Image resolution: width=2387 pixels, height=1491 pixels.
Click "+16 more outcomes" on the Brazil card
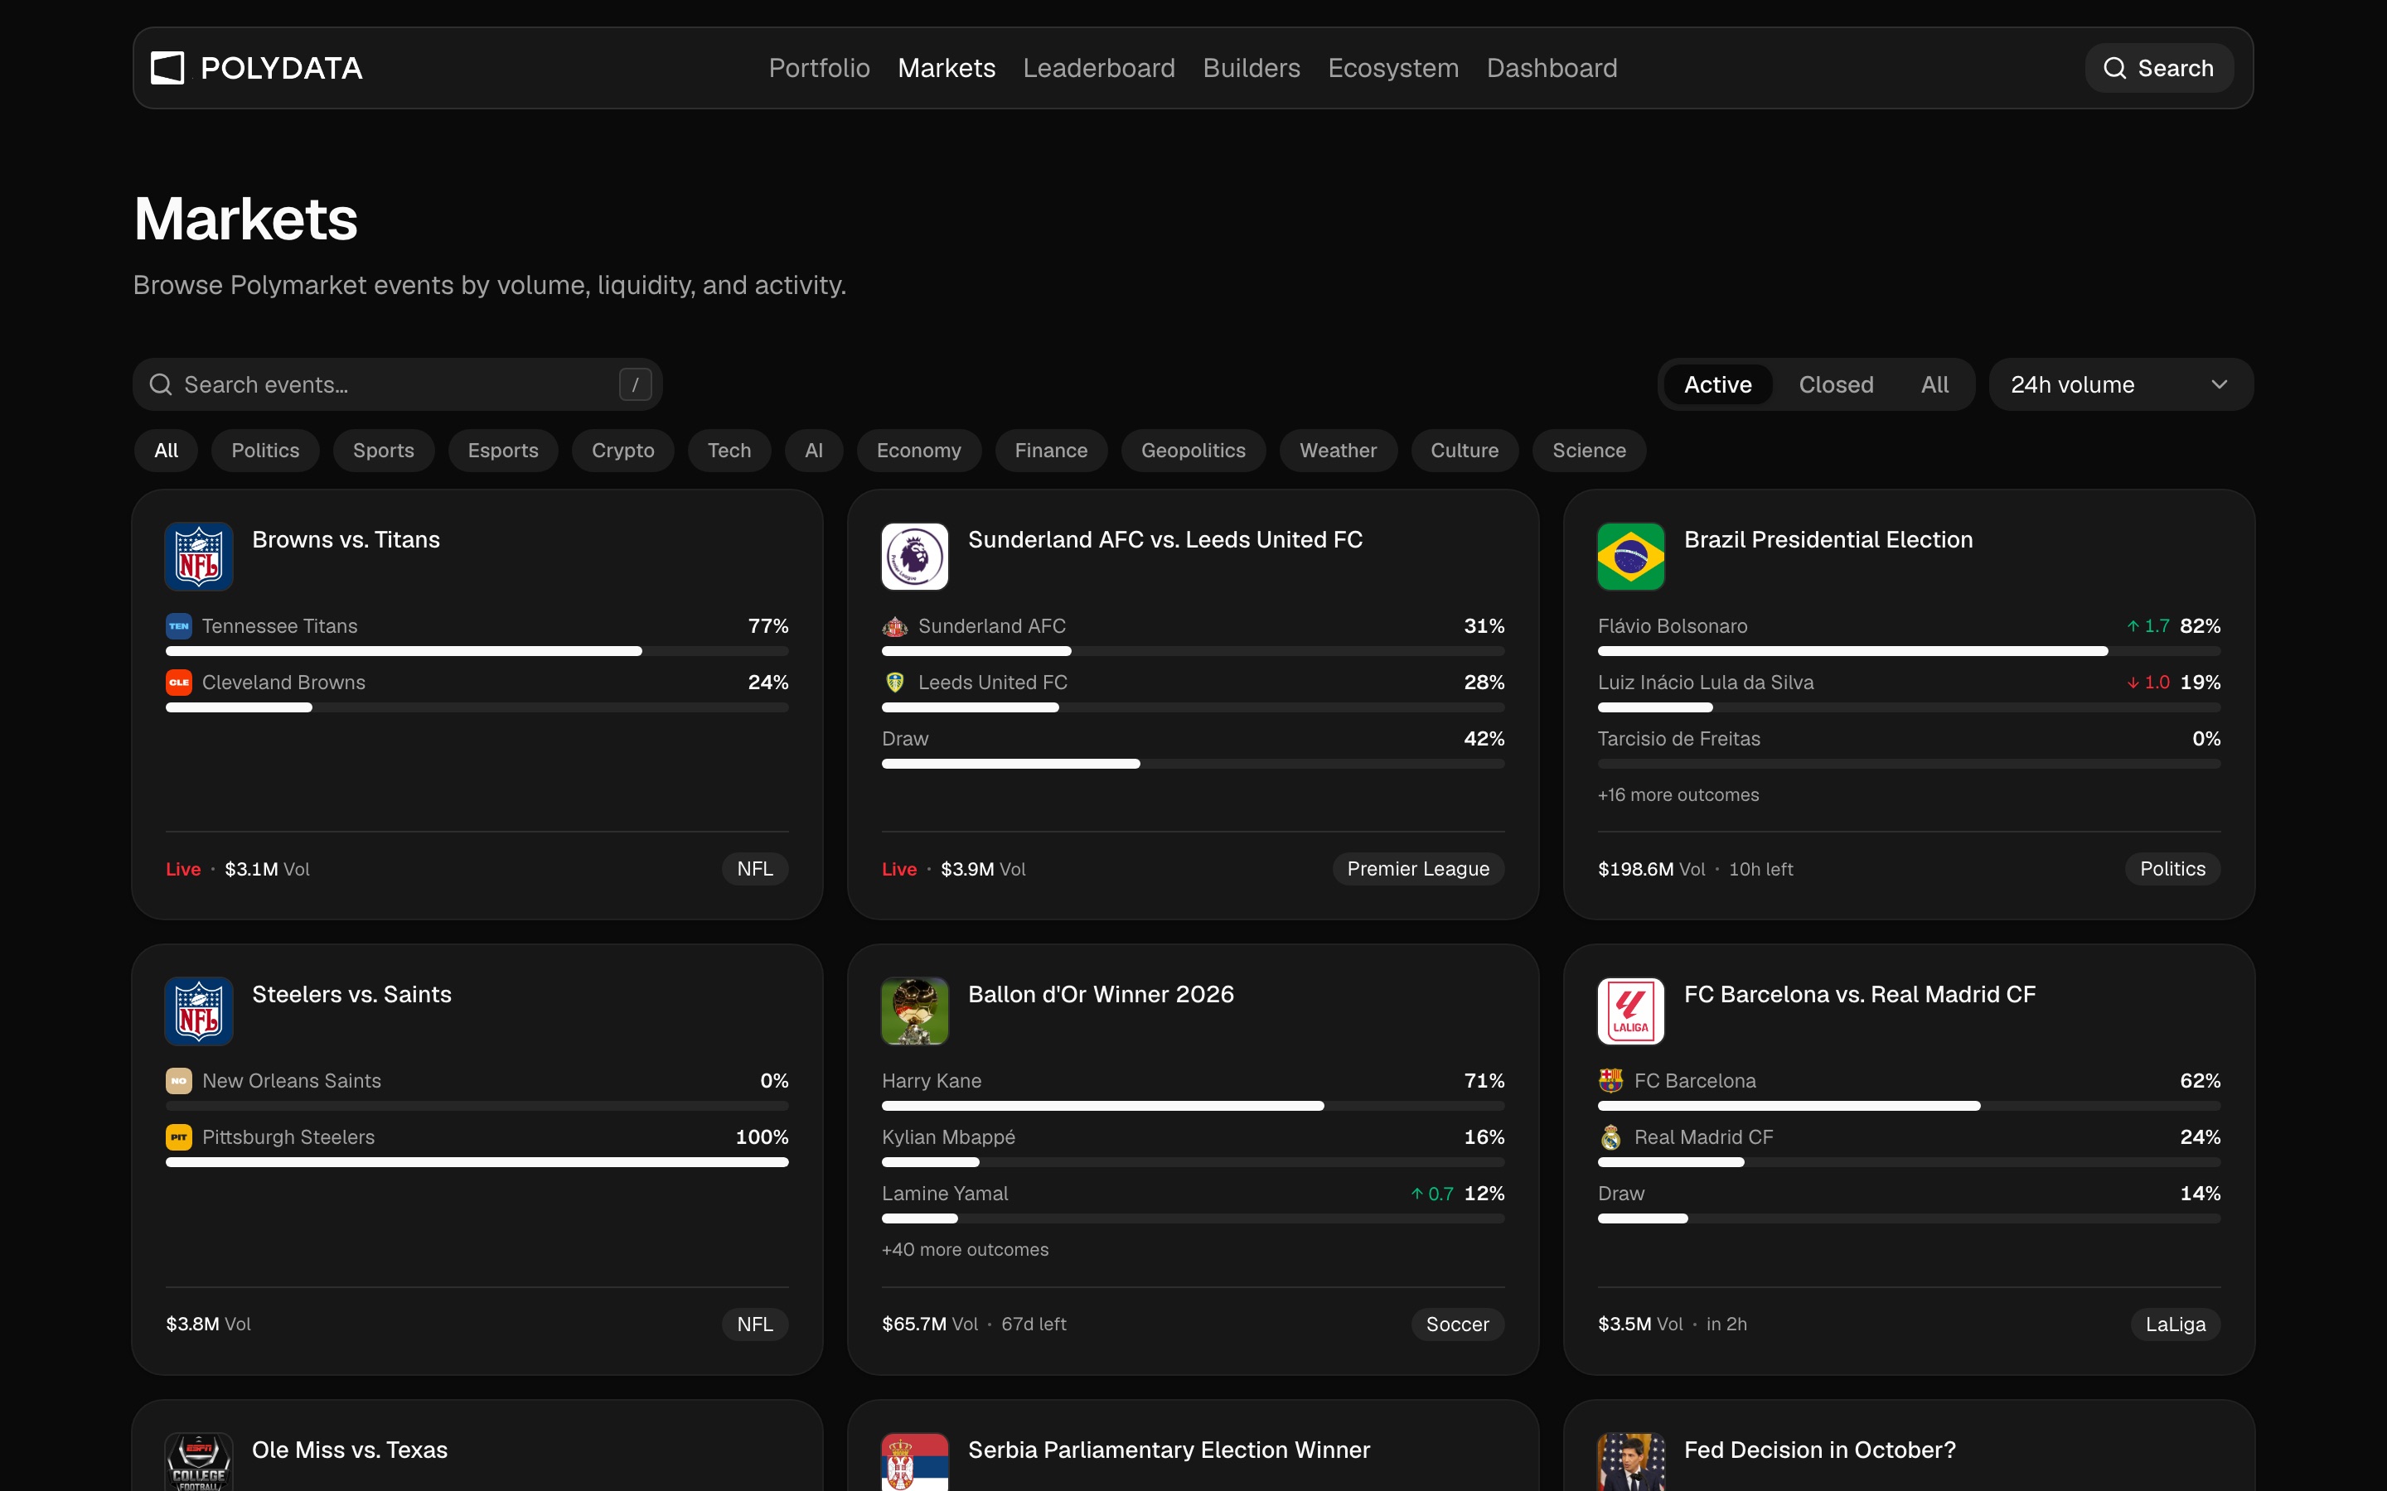(x=1678, y=795)
